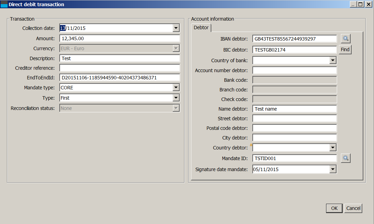Click the search icon next to IBAN debtor
Image resolution: width=374 pixels, height=224 pixels.
pos(346,39)
